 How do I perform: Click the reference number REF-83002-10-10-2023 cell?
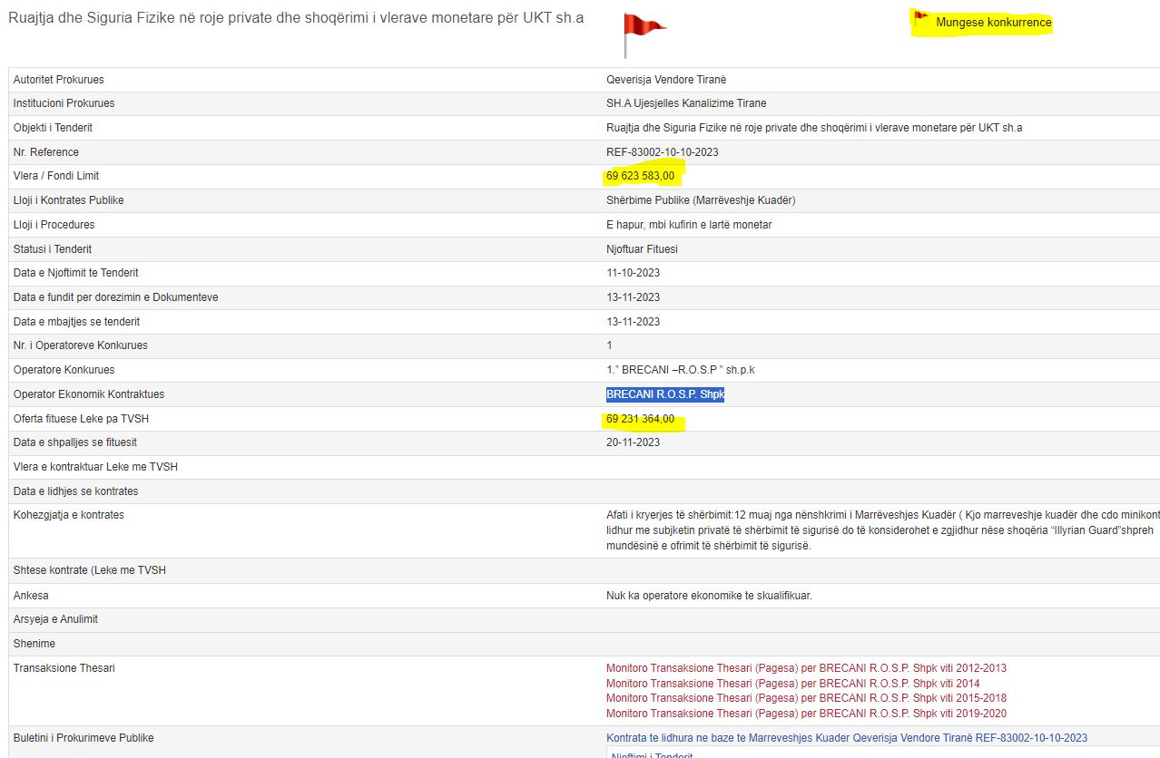tap(662, 152)
